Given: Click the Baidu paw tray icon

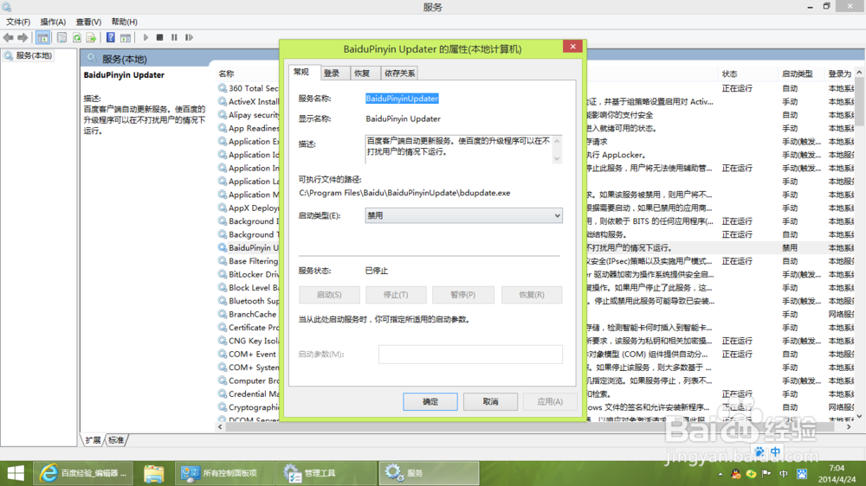Looking at the screenshot, I should click(801, 474).
